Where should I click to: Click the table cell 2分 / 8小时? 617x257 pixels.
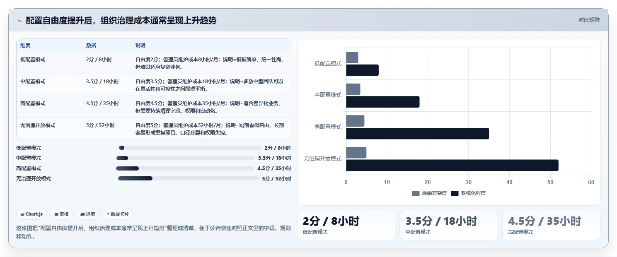(99, 60)
